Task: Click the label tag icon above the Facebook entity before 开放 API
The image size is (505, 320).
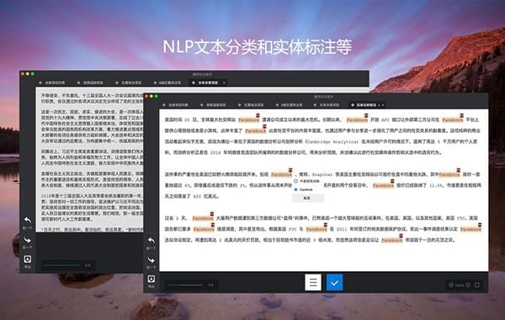Action: point(366,115)
